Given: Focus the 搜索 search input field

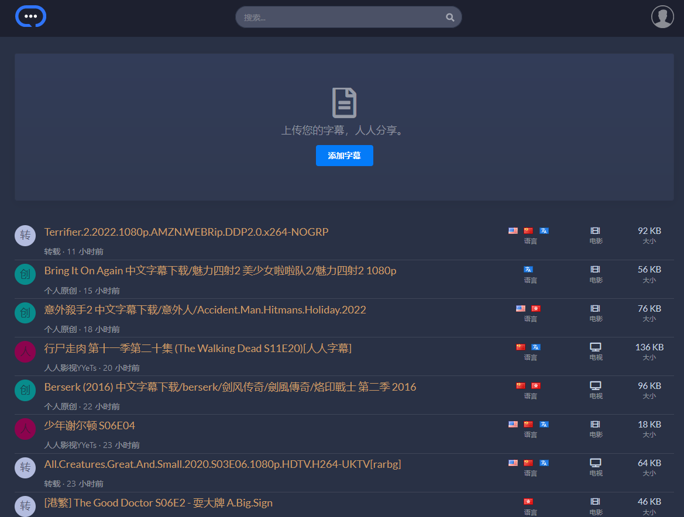Looking at the screenshot, I should (349, 18).
